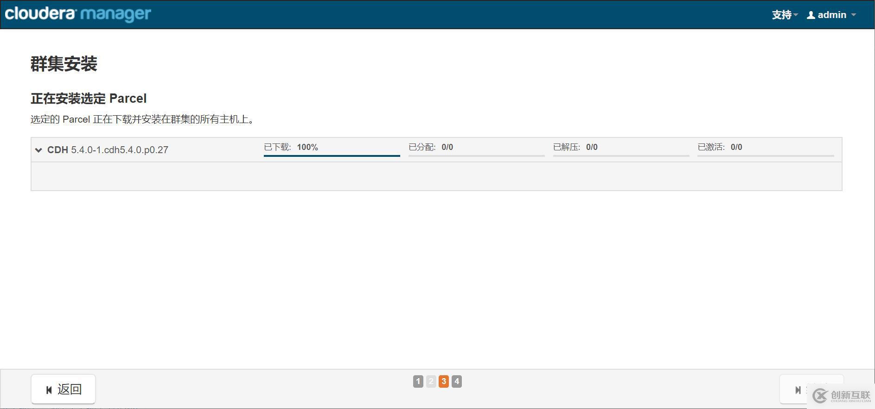The width and height of the screenshot is (875, 409).
Task: Click the admin user silhouette icon
Action: (x=811, y=15)
